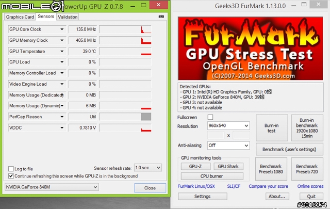Click GPU 2: NVIDIA GeForce 840M entry

pyautogui.click(x=222, y=97)
